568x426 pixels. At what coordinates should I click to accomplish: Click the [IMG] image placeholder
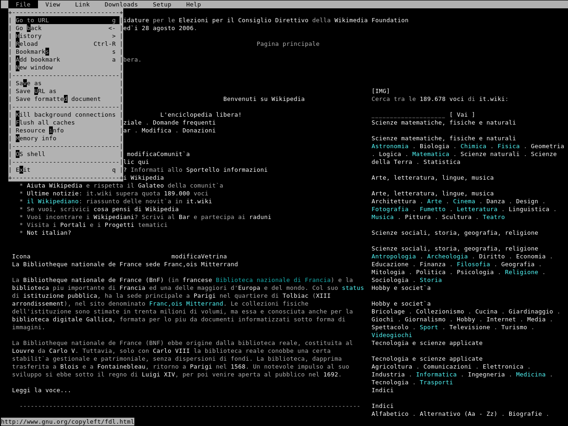(381, 91)
